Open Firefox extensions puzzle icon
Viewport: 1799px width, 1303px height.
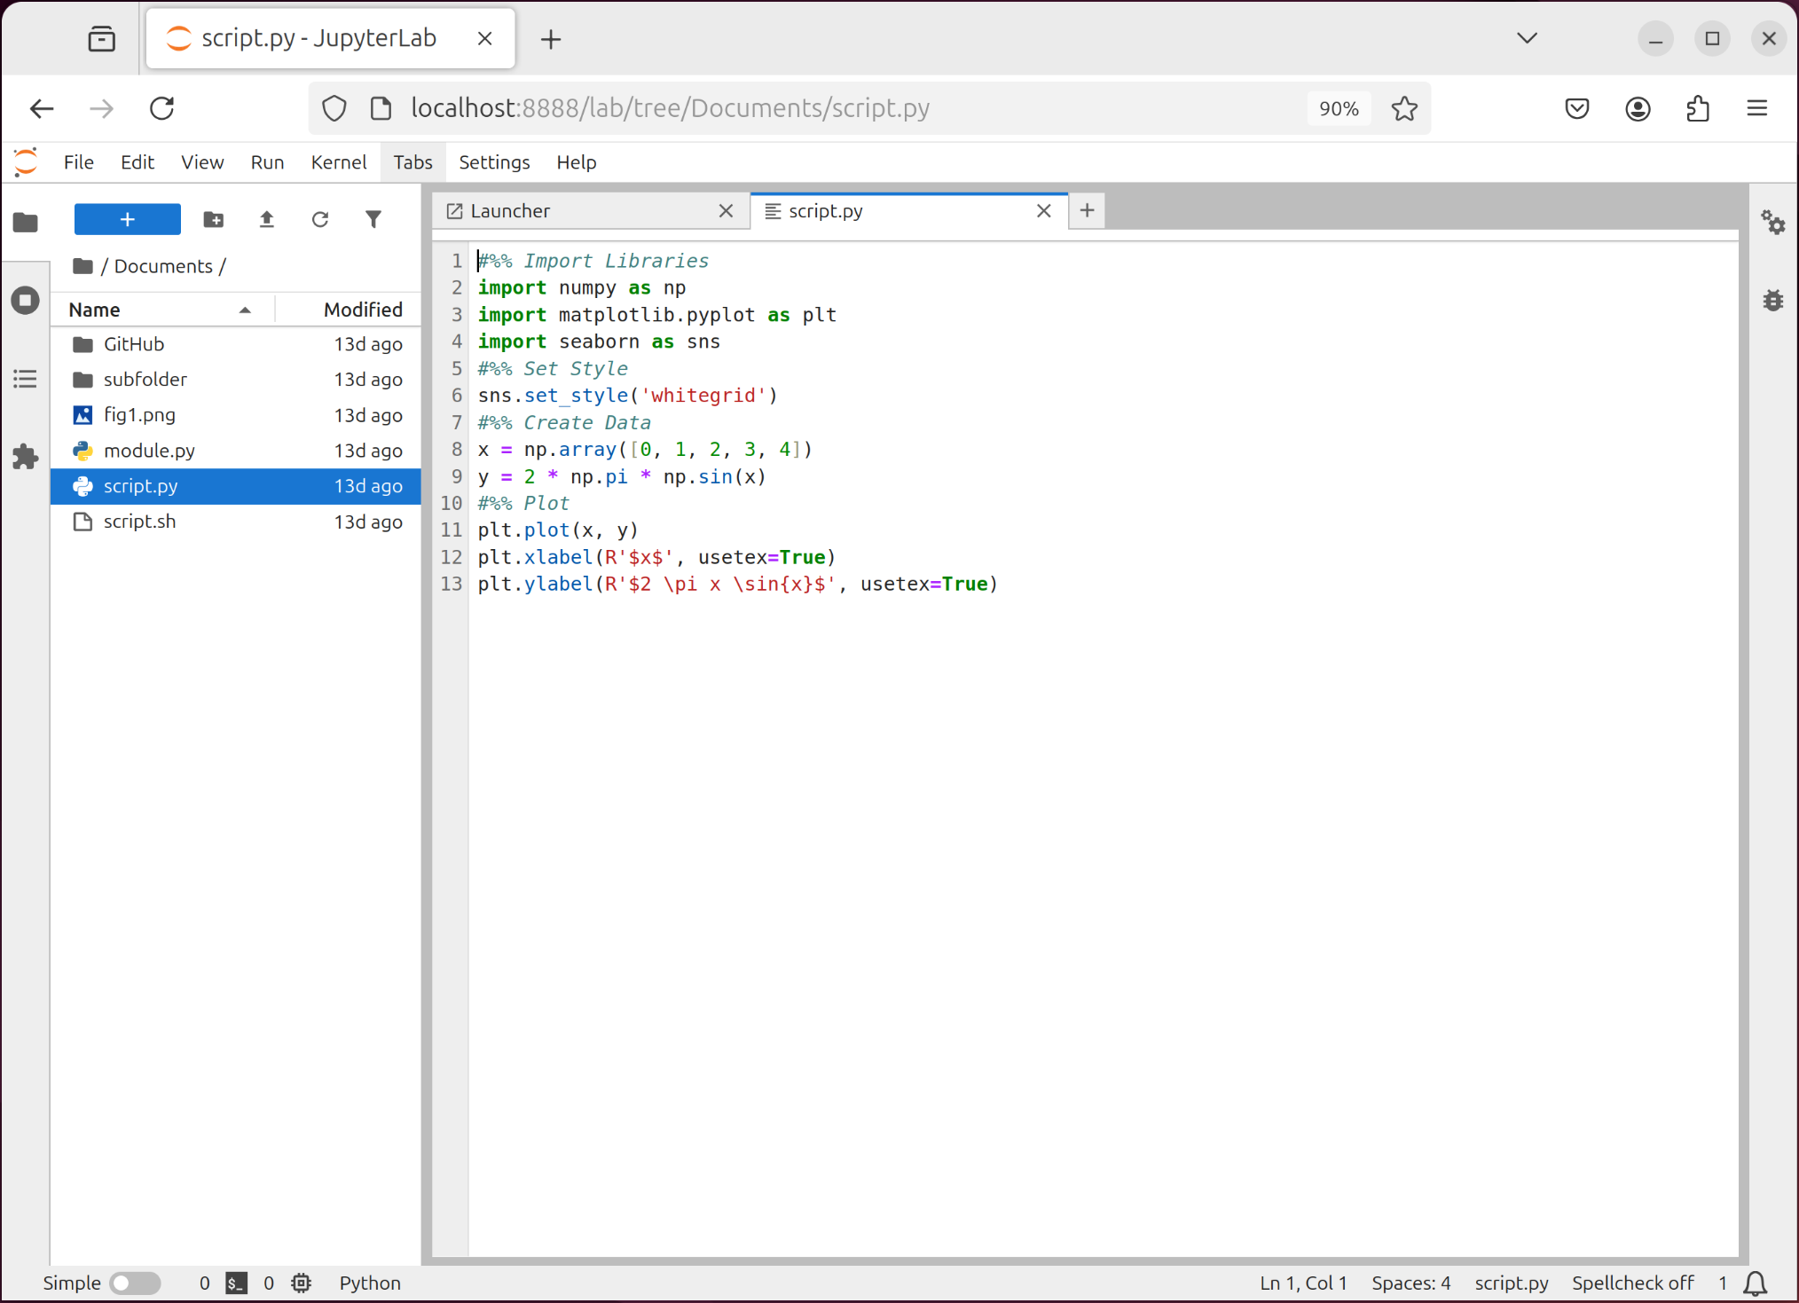1698,108
